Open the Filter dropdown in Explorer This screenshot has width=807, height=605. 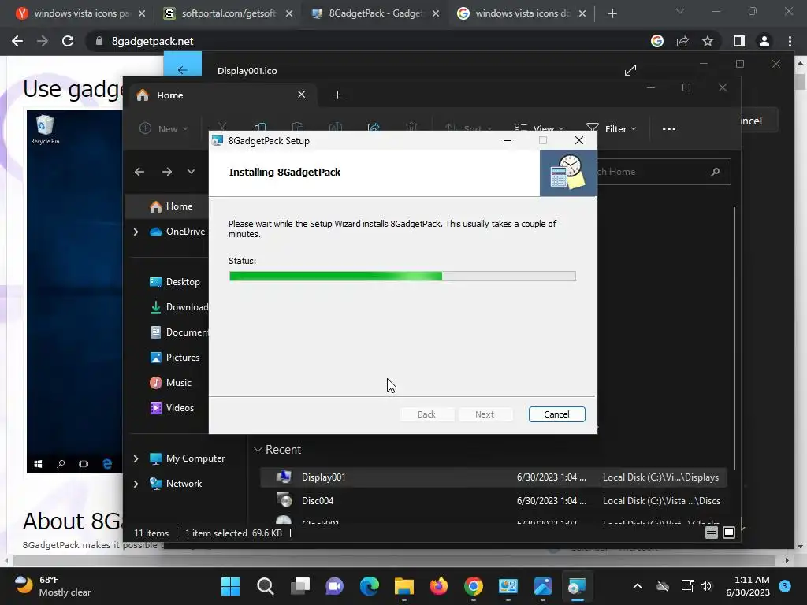click(612, 128)
